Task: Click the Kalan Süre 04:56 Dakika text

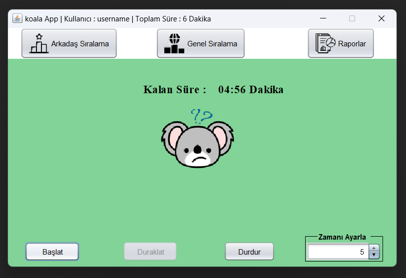Action: [213, 90]
